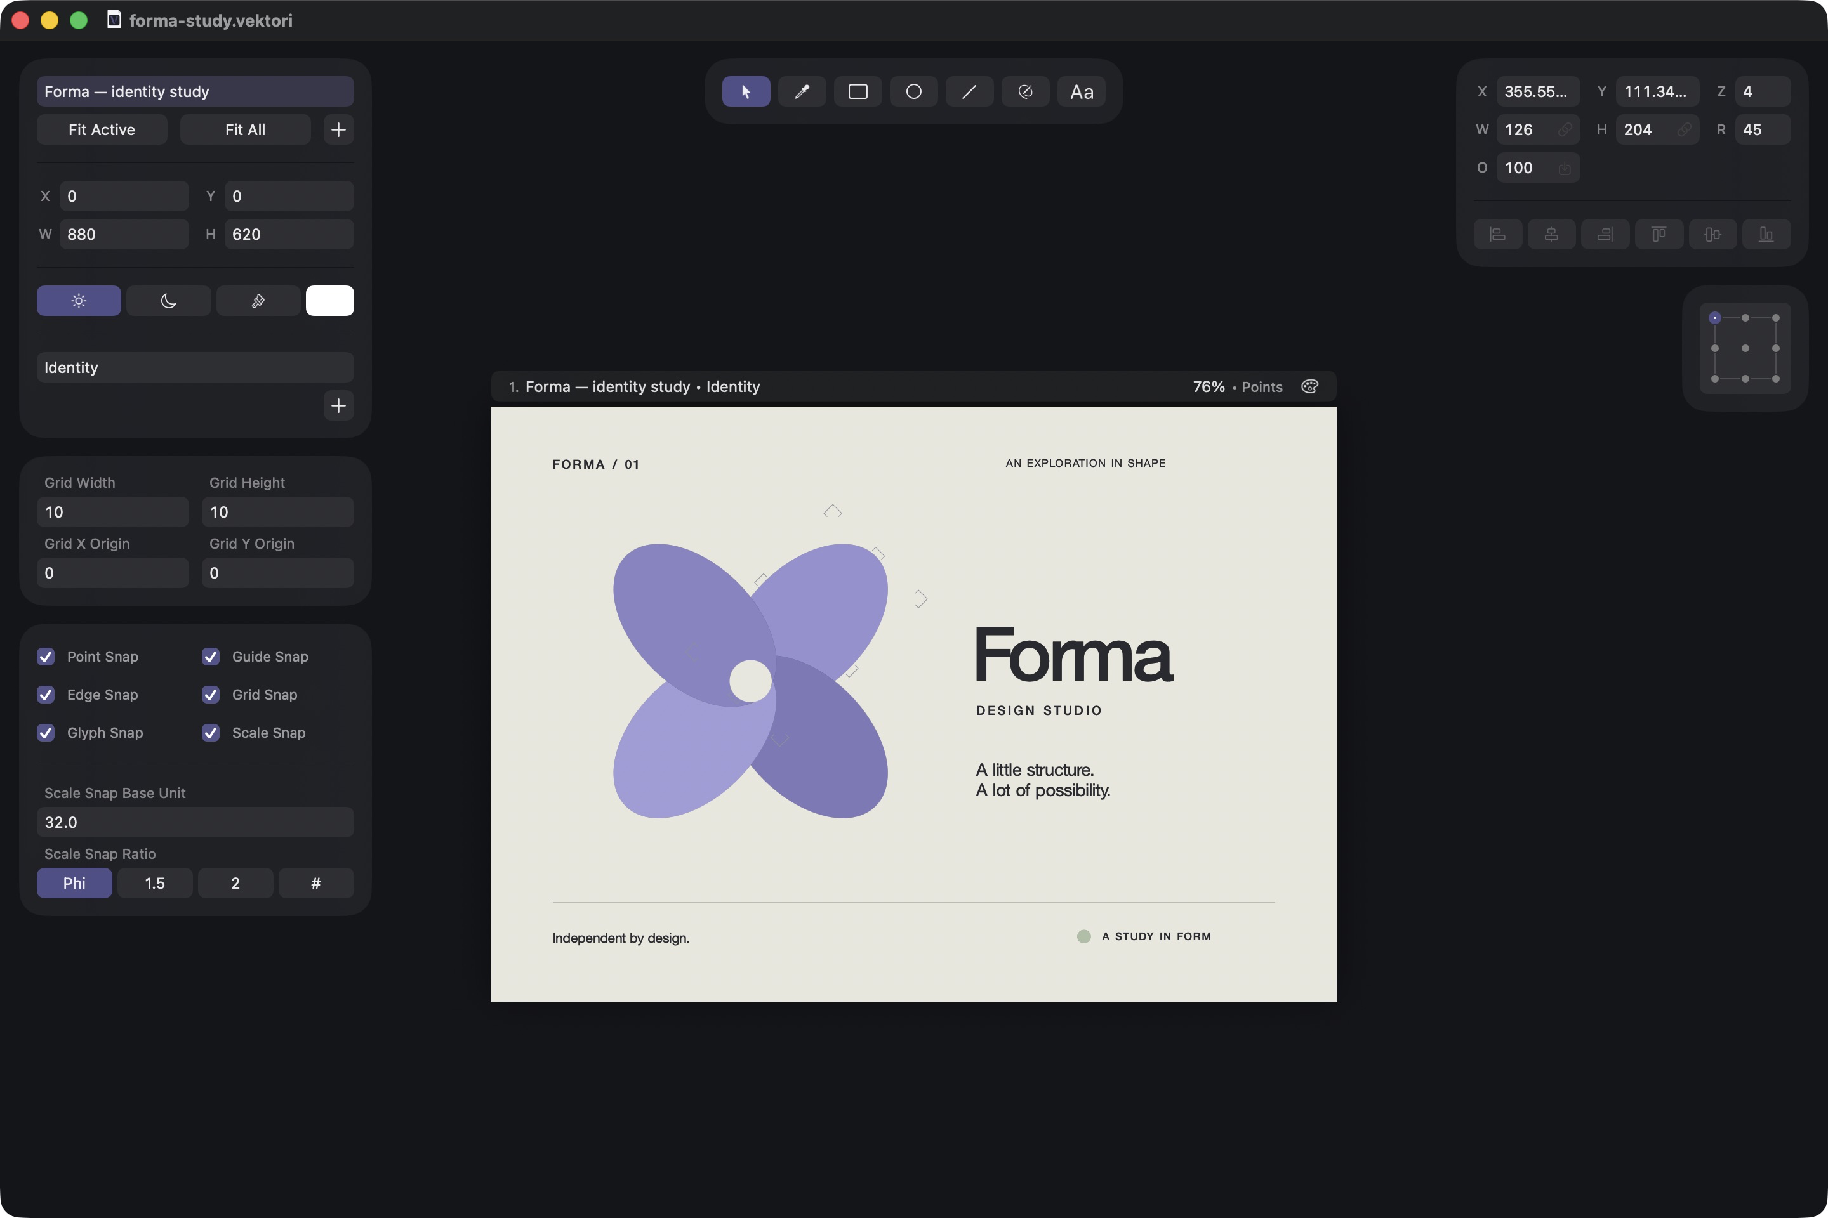Choose the 2 scale snap ratio
Image resolution: width=1828 pixels, height=1218 pixels.
pyautogui.click(x=235, y=883)
